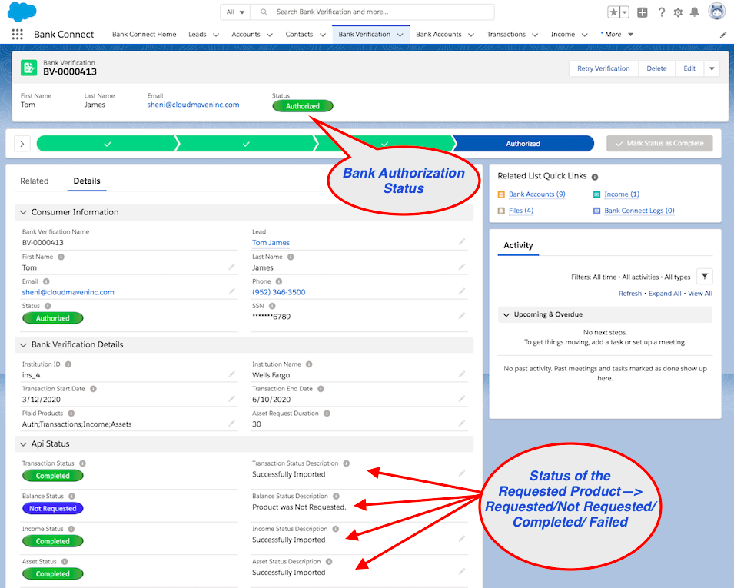
Task: Click the Completed badge under Transaction Status
Action: click(52, 475)
